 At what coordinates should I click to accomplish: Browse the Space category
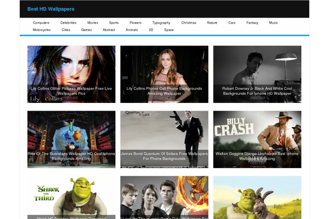169,30
